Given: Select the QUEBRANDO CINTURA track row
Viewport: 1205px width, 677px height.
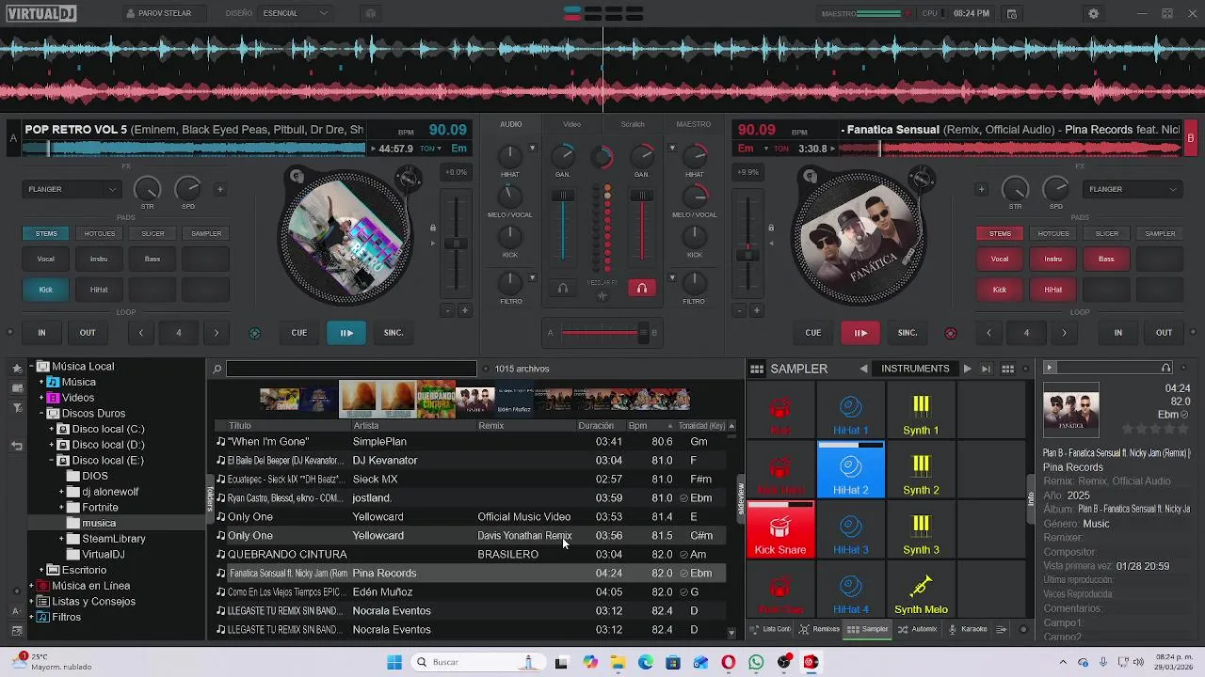Looking at the screenshot, I should click(x=471, y=554).
